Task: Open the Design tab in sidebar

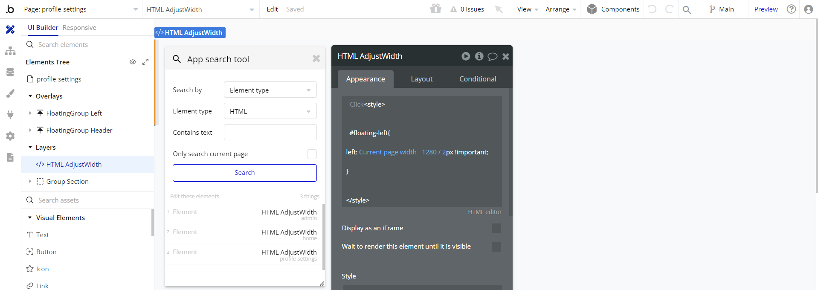Action: [x=10, y=29]
